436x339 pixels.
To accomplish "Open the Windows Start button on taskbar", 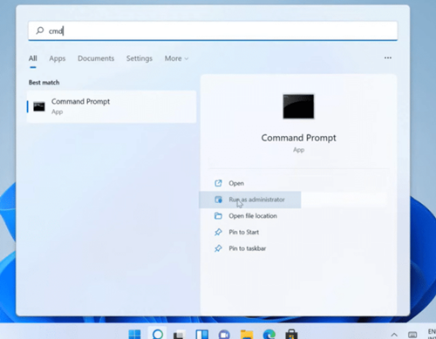I will click(134, 334).
